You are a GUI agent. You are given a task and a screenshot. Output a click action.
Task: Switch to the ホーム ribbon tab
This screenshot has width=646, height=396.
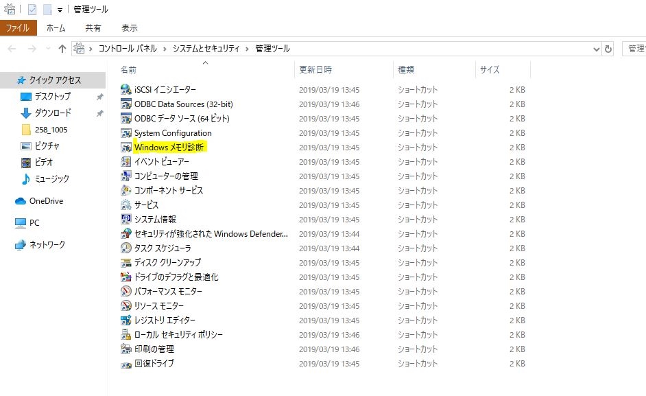pos(56,27)
